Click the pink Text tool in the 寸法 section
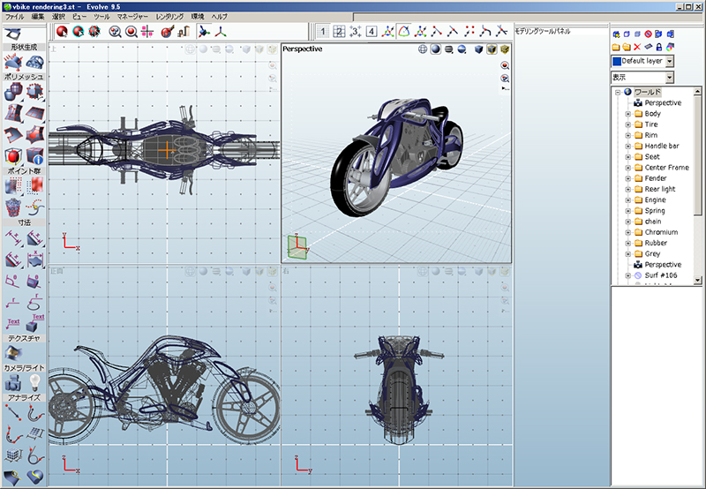Screen dimensions: 706x489 [13, 324]
